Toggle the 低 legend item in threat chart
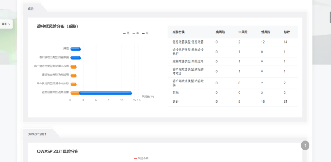The width and height of the screenshot is (331, 162). pos(145,33)
